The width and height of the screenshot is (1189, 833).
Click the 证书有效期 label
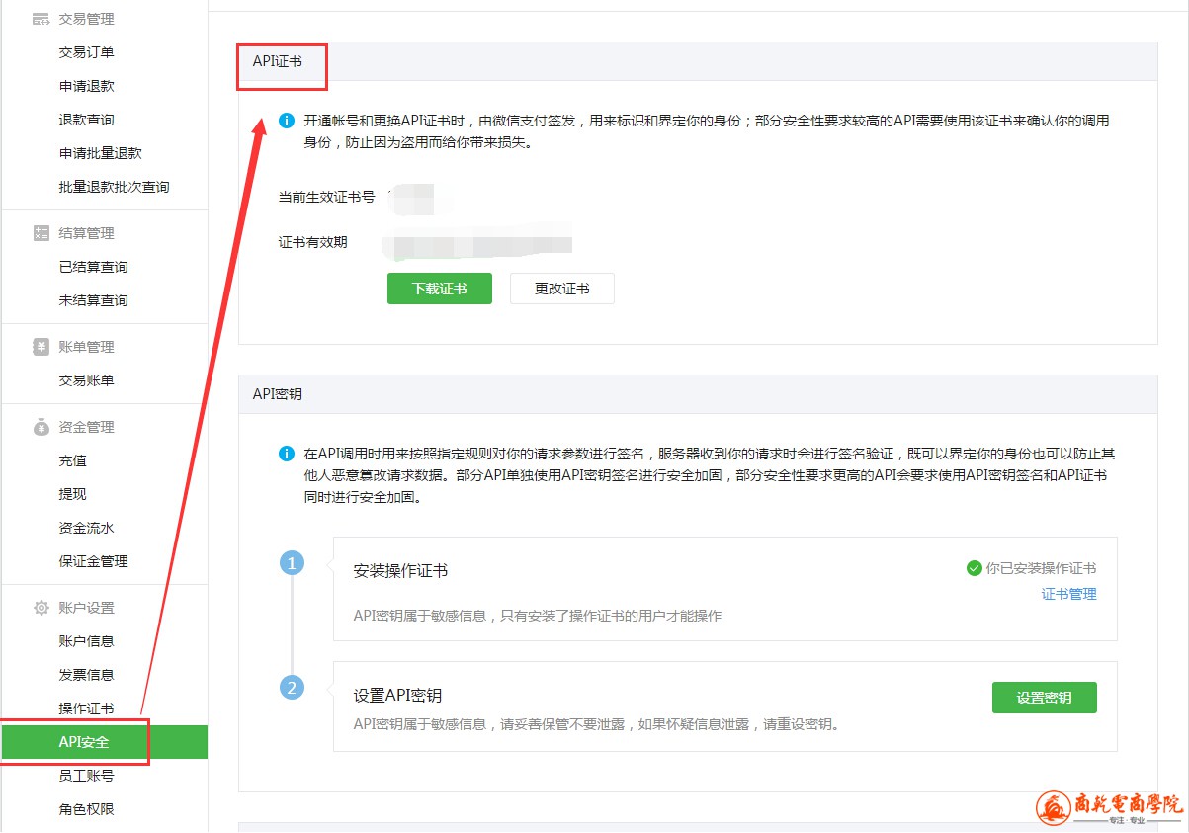click(313, 242)
